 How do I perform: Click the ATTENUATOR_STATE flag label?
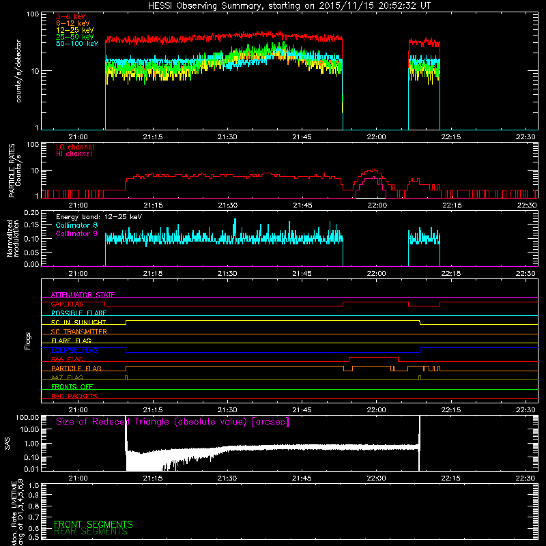[83, 295]
